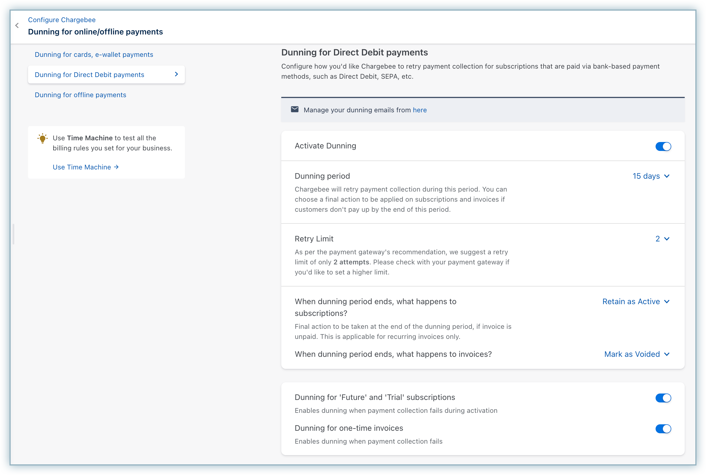Select Dunning for offline payments
Screen dimensions: 706x475
pyautogui.click(x=80, y=95)
